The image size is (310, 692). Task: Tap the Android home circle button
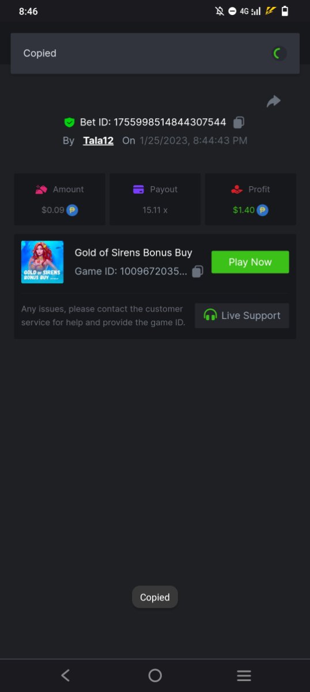(x=155, y=675)
